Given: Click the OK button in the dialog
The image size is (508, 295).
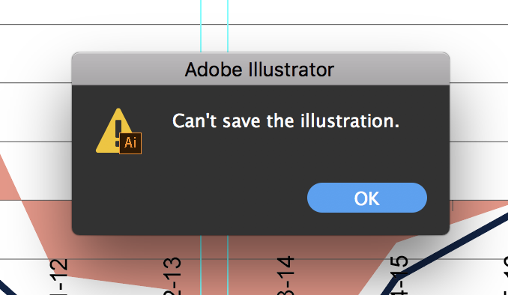Looking at the screenshot, I should click(x=366, y=198).
